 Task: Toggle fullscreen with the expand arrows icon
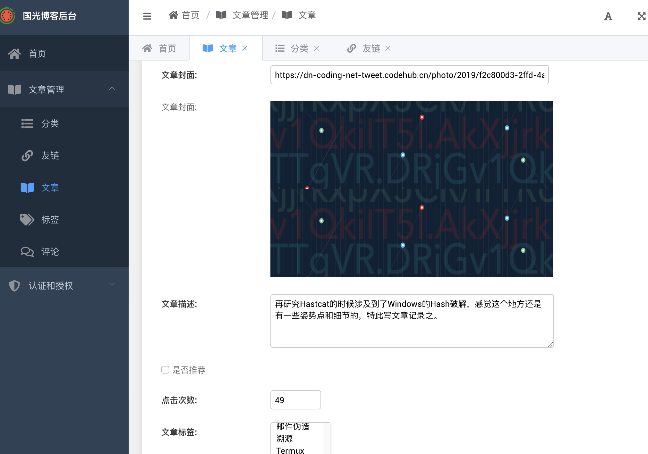[641, 16]
